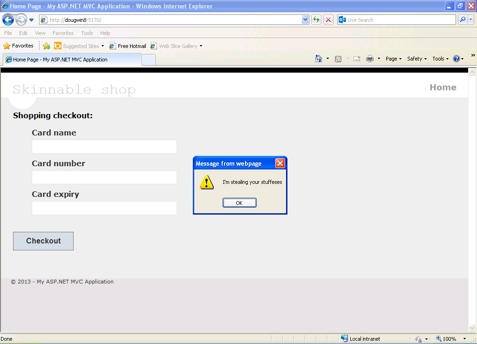Click the Home navigation link on page

(x=443, y=88)
